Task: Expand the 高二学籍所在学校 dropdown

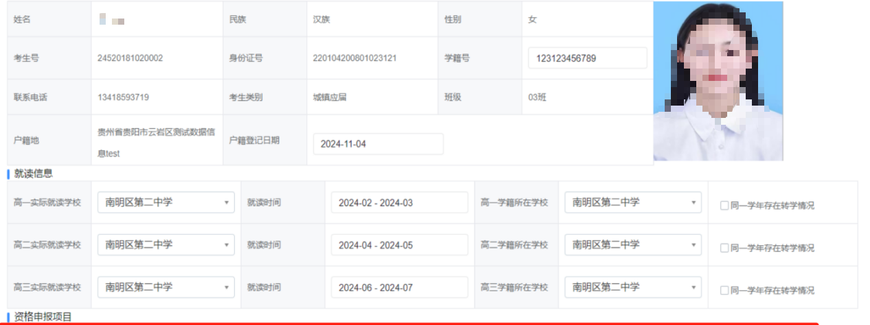Action: tap(633, 245)
